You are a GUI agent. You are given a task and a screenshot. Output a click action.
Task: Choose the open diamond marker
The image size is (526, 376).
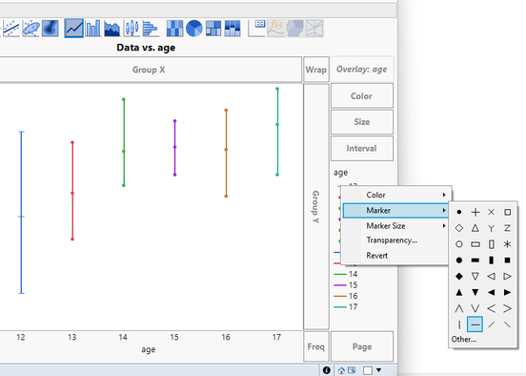(x=459, y=228)
